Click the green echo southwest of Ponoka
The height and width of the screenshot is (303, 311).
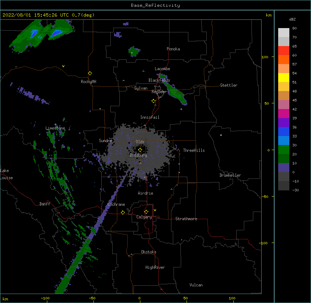point(134,51)
